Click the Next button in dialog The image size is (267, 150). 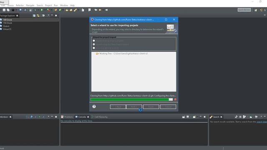tap(134, 107)
